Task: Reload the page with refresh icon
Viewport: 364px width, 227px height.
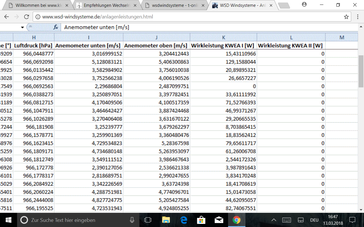Action: point(26,17)
